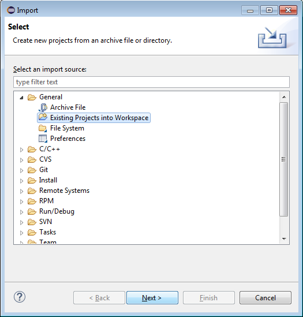Viewport: 303px width, 317px height.
Task: Click the File System folder icon
Action: pyautogui.click(x=43, y=128)
